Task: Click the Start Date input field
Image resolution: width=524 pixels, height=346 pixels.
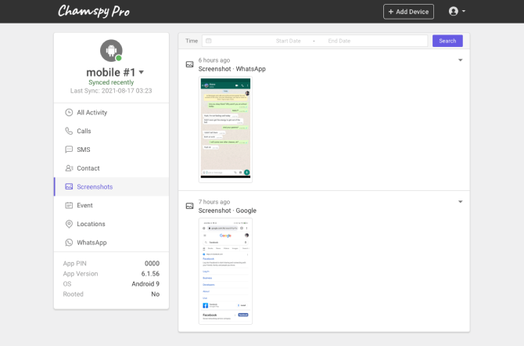Action: click(288, 41)
